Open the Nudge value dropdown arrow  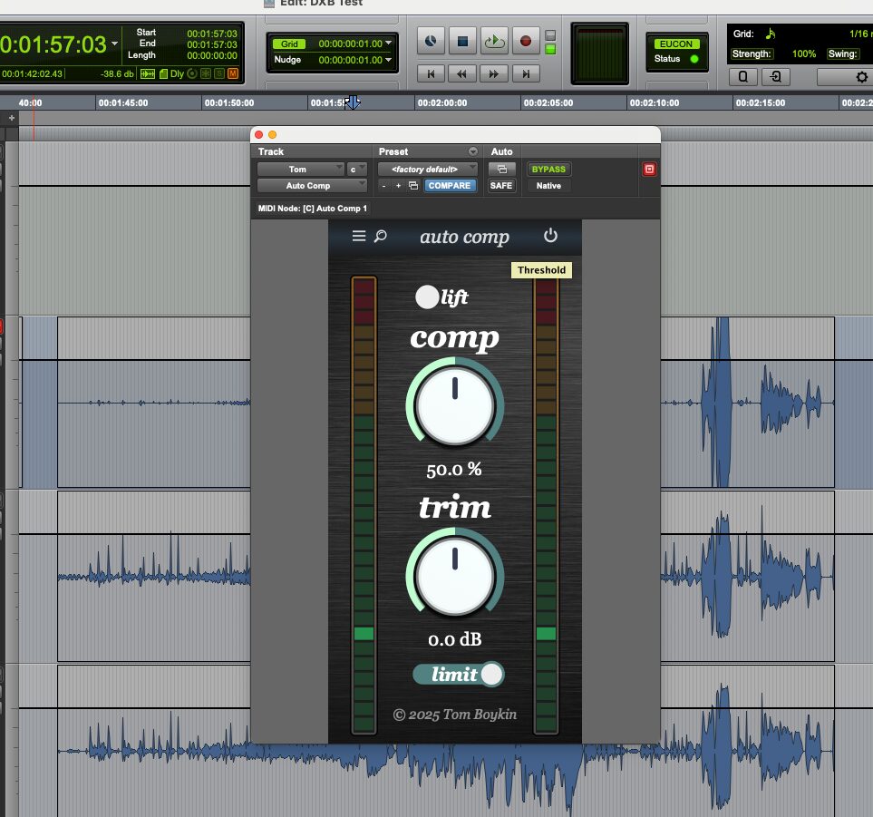point(388,59)
